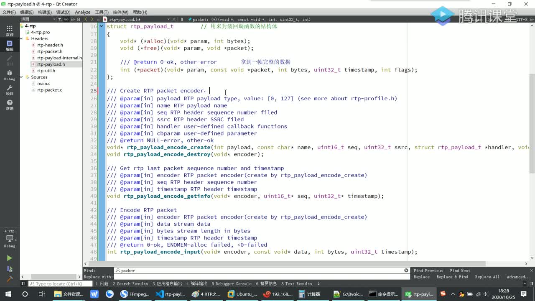The width and height of the screenshot is (535, 301).
Task: Click the filter tree icon in project panel
Action: click(x=61, y=19)
